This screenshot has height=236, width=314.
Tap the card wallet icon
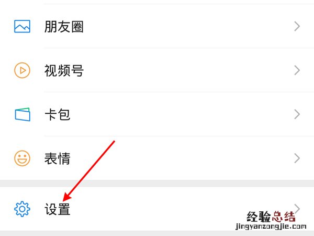pyautogui.click(x=23, y=114)
